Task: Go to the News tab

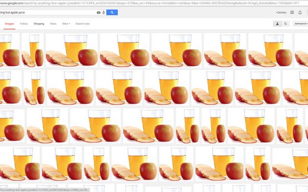Action: click(x=53, y=24)
